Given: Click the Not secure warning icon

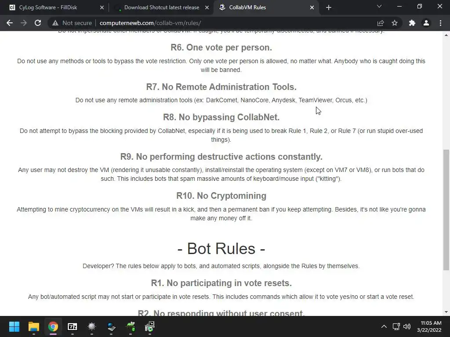Looking at the screenshot, I should (55, 23).
